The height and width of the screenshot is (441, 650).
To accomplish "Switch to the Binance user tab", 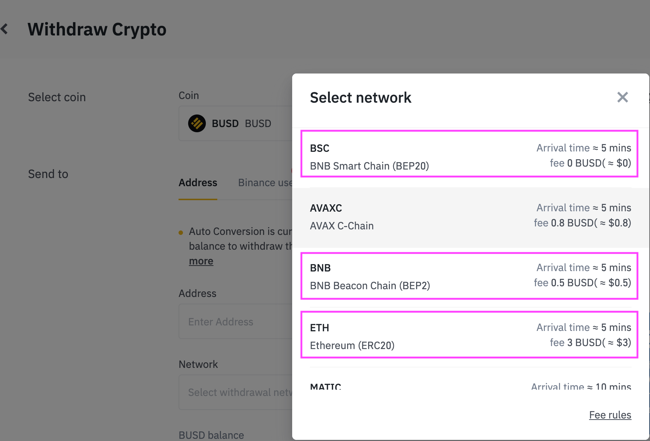I will coord(265,183).
